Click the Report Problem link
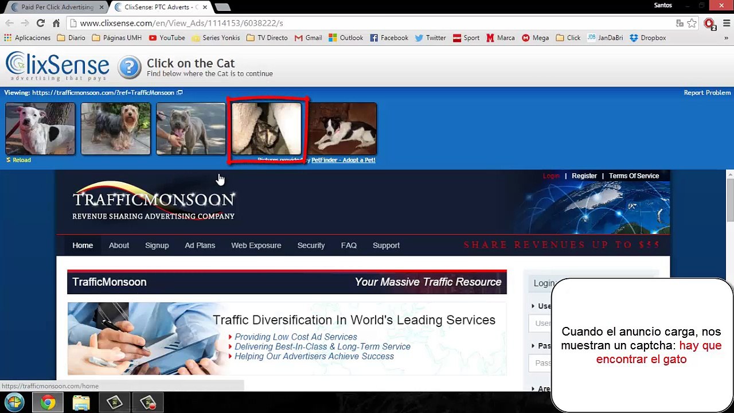Image resolution: width=734 pixels, height=413 pixels. 707,92
